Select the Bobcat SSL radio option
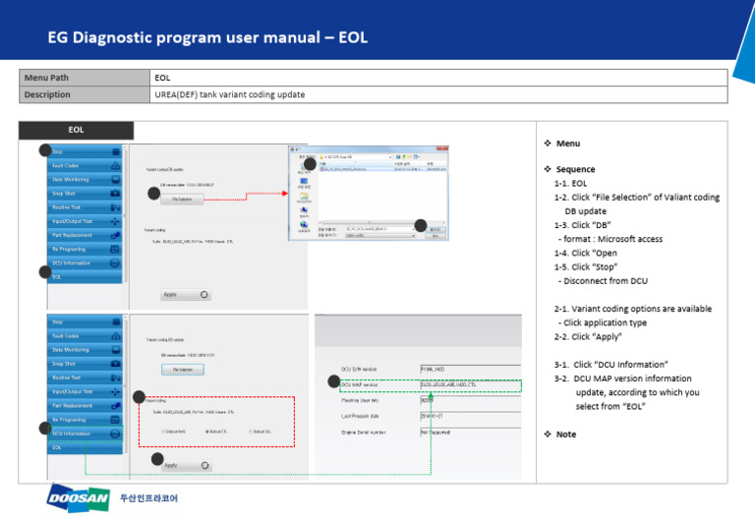This screenshot has width=755, height=523. pyautogui.click(x=251, y=432)
